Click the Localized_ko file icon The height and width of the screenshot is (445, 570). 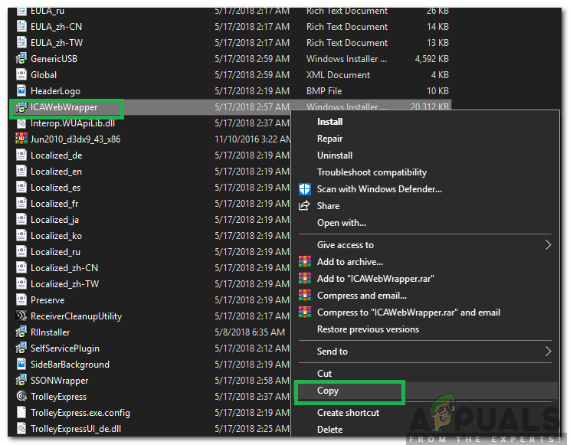click(x=21, y=236)
